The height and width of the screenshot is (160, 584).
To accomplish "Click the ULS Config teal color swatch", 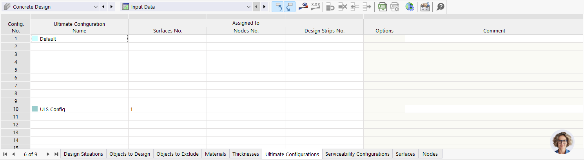I will pyautogui.click(x=35, y=109).
